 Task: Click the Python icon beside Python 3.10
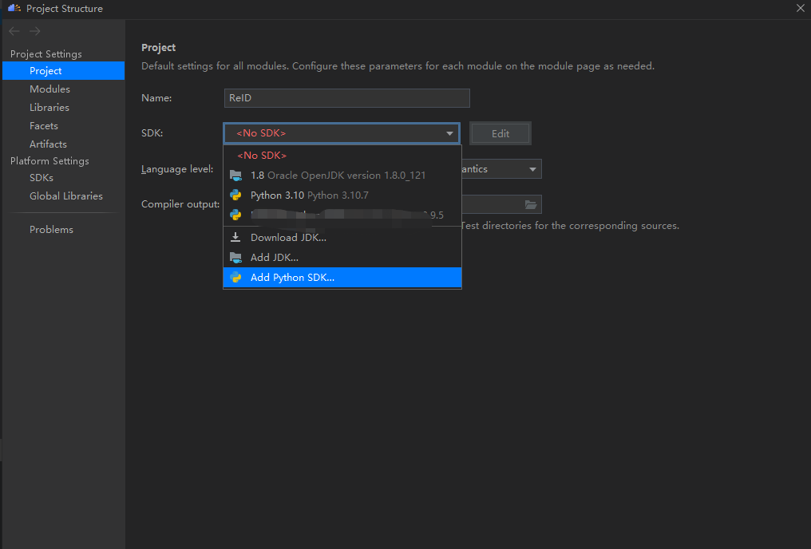235,195
